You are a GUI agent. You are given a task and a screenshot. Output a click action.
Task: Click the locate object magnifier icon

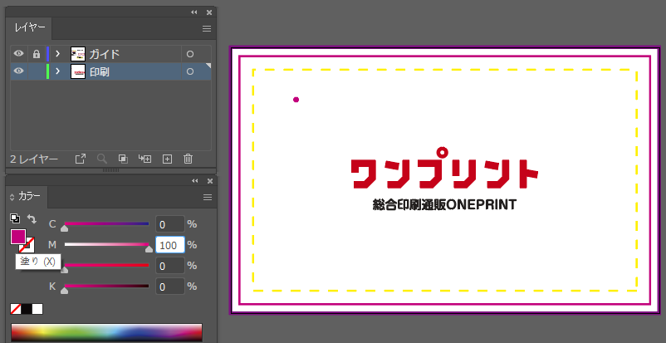[102, 158]
